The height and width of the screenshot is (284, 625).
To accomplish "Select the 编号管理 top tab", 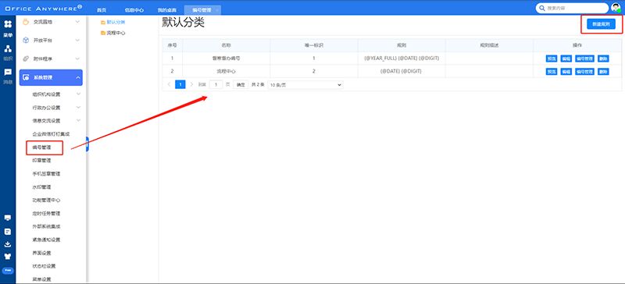I will coord(202,10).
